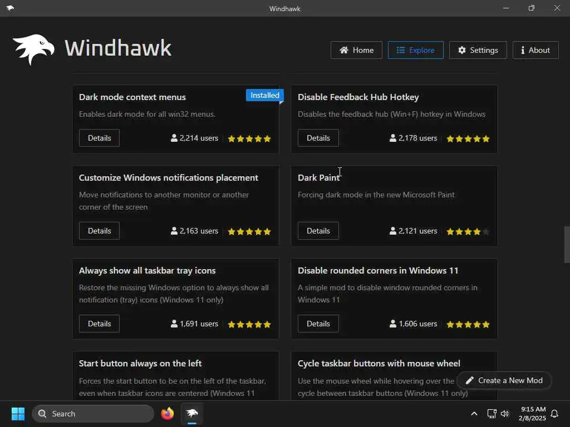Click the Installed badge on Dark mode context menus
Image resolution: width=570 pixels, height=427 pixels.
point(264,95)
